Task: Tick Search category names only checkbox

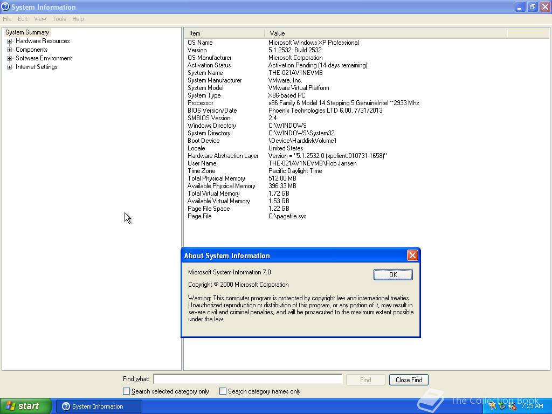Action: pyautogui.click(x=223, y=391)
